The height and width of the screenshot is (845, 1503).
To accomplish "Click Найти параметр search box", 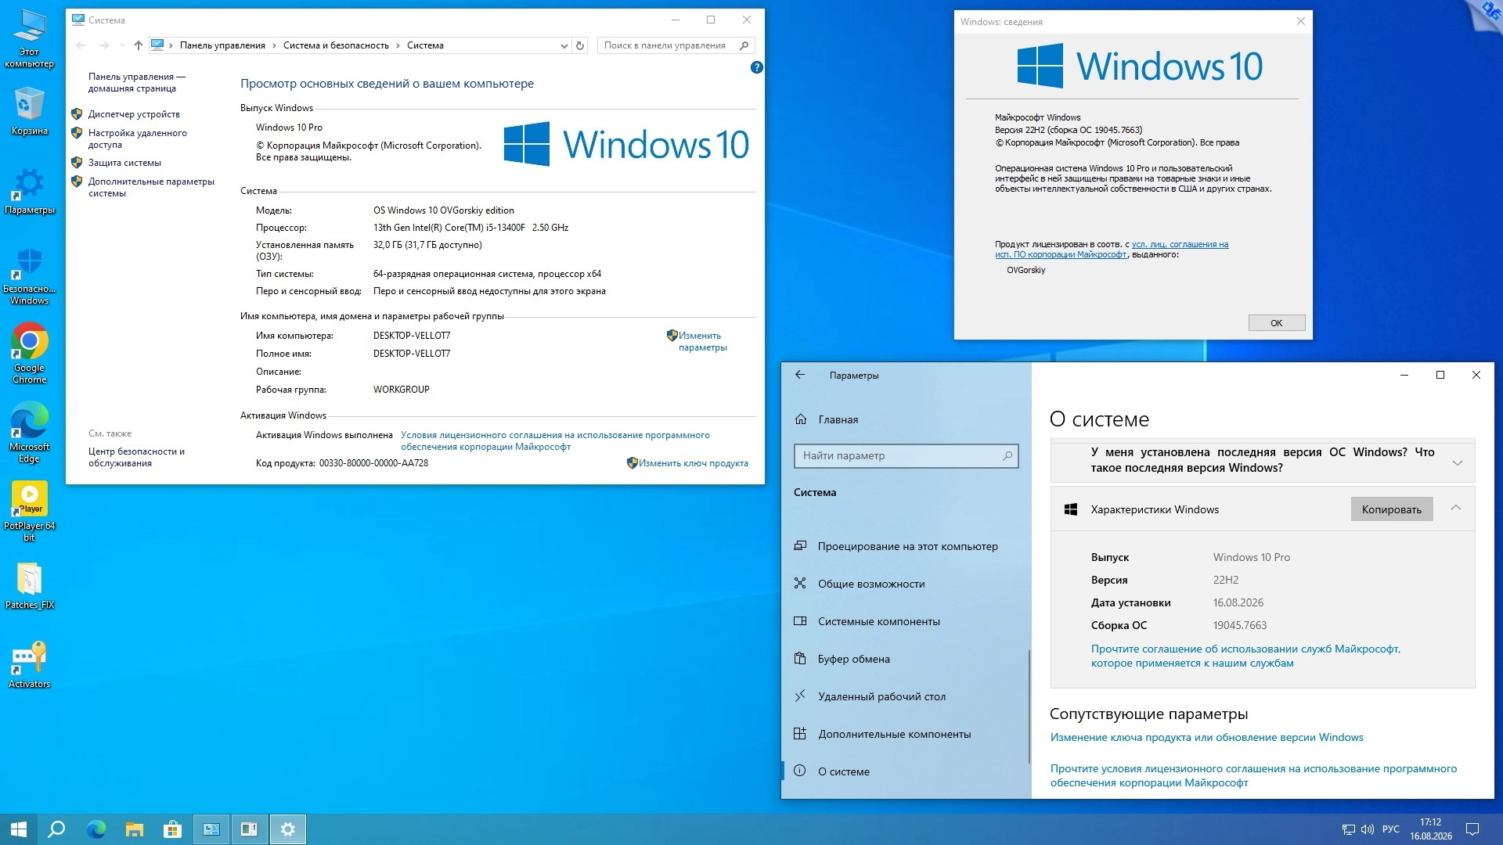I will (906, 455).
